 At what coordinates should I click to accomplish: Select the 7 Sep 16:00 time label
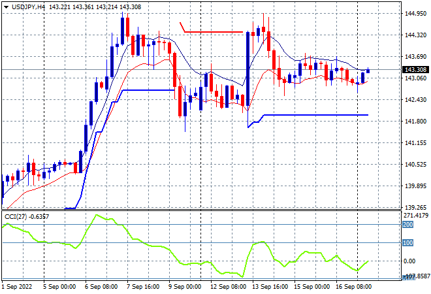pos(143,287)
